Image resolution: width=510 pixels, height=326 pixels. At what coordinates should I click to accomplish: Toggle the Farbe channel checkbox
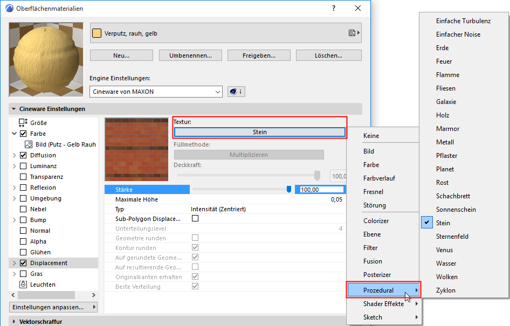23,134
